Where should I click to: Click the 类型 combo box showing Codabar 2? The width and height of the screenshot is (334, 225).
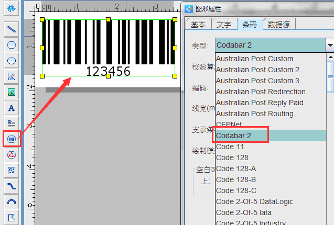pyautogui.click(x=270, y=45)
